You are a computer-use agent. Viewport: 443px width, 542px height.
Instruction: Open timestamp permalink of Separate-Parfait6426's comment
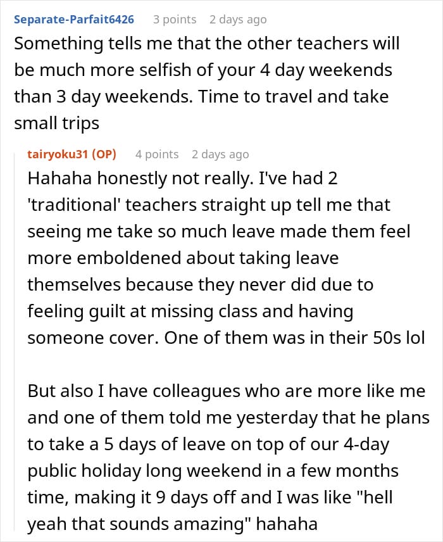coord(238,20)
